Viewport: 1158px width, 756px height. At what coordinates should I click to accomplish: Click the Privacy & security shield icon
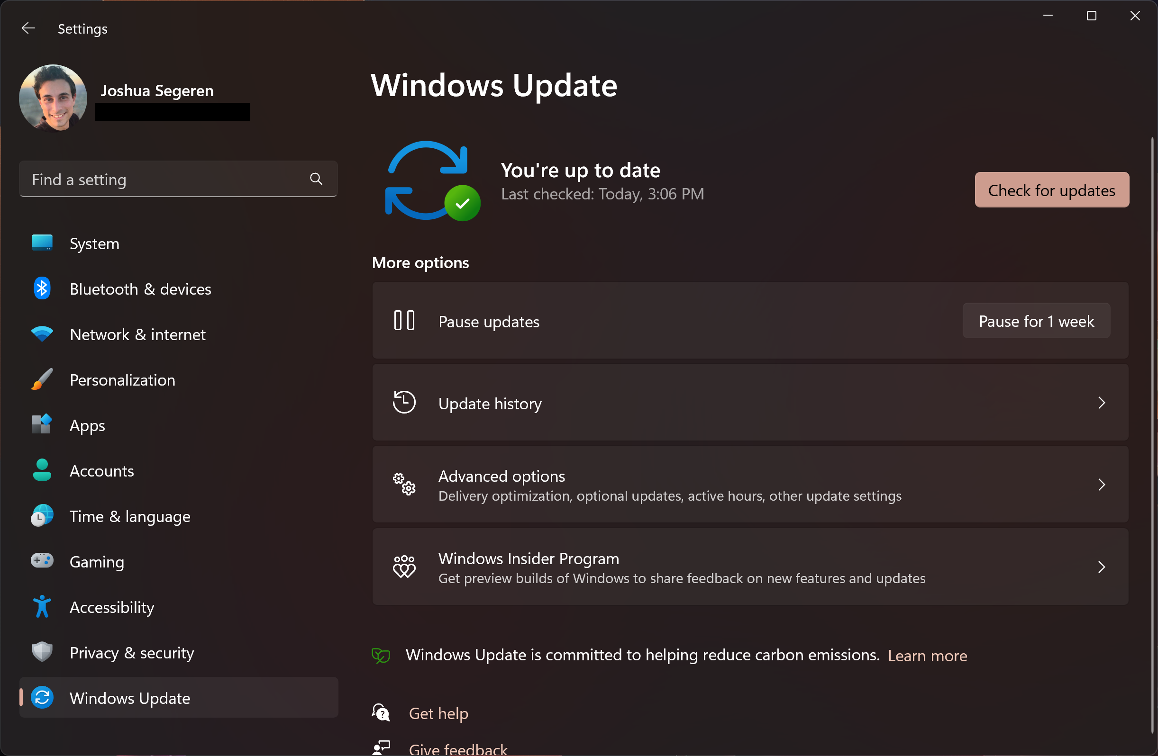[42, 652]
